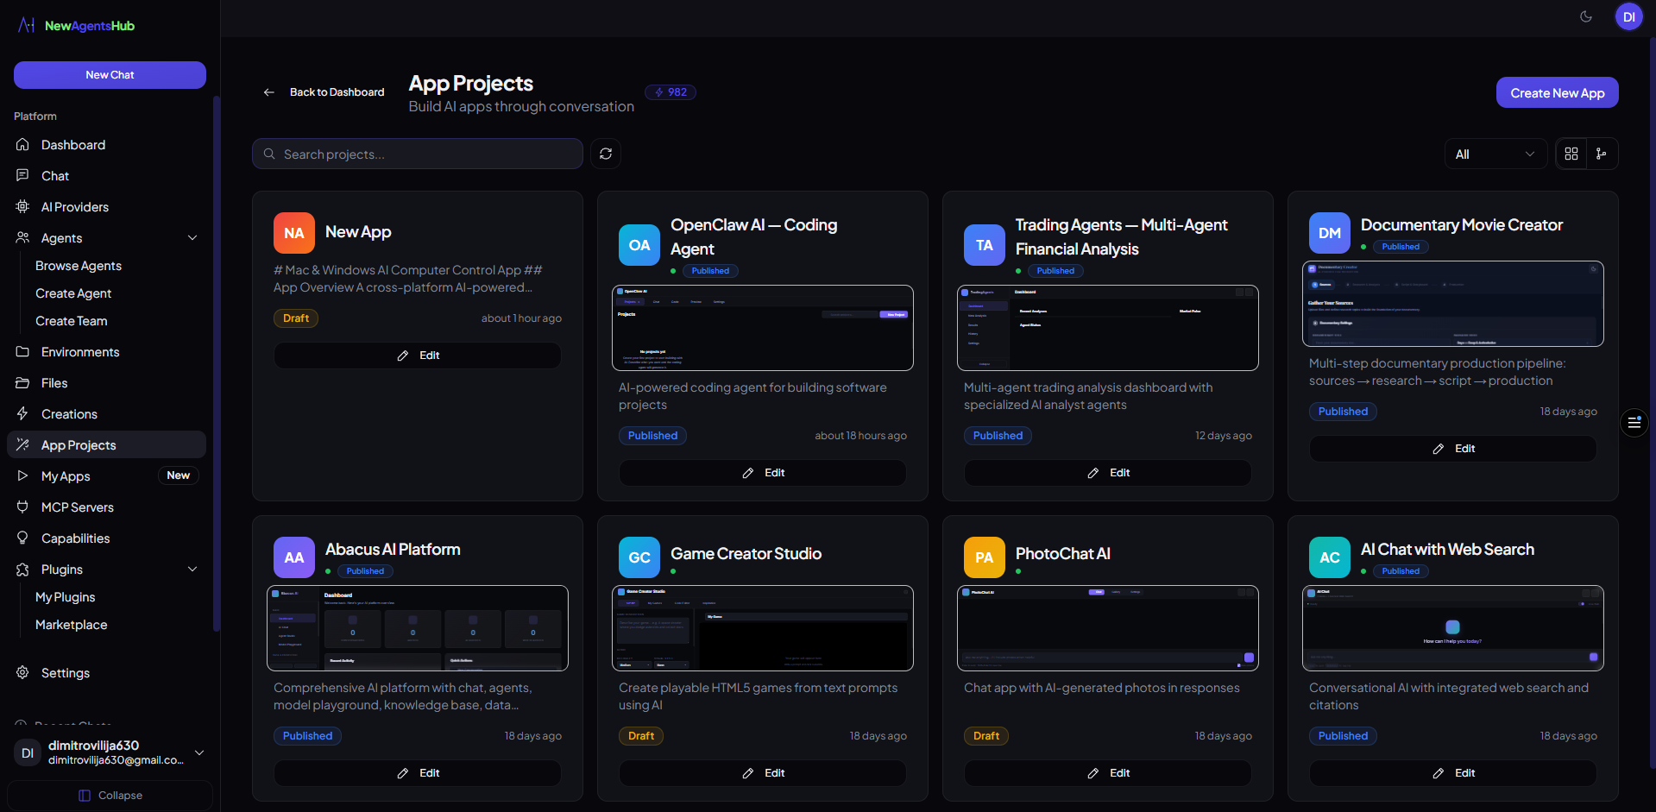Click Draft badge on New App
This screenshot has height=812, width=1656.
click(296, 318)
